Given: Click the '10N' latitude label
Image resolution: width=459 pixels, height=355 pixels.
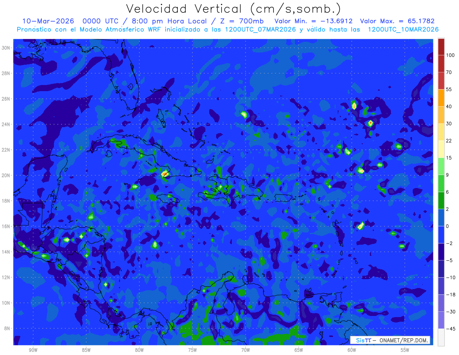Looking at the screenshot, I should 6,303.
